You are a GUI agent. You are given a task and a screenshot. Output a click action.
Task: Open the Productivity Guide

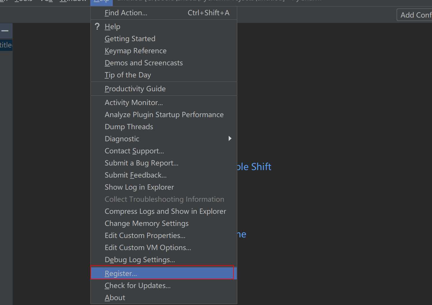point(135,89)
